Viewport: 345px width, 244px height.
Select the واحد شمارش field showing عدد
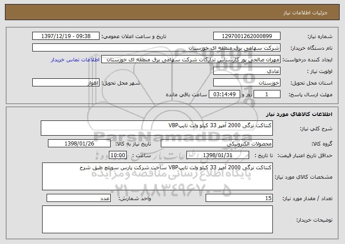pos(78,198)
